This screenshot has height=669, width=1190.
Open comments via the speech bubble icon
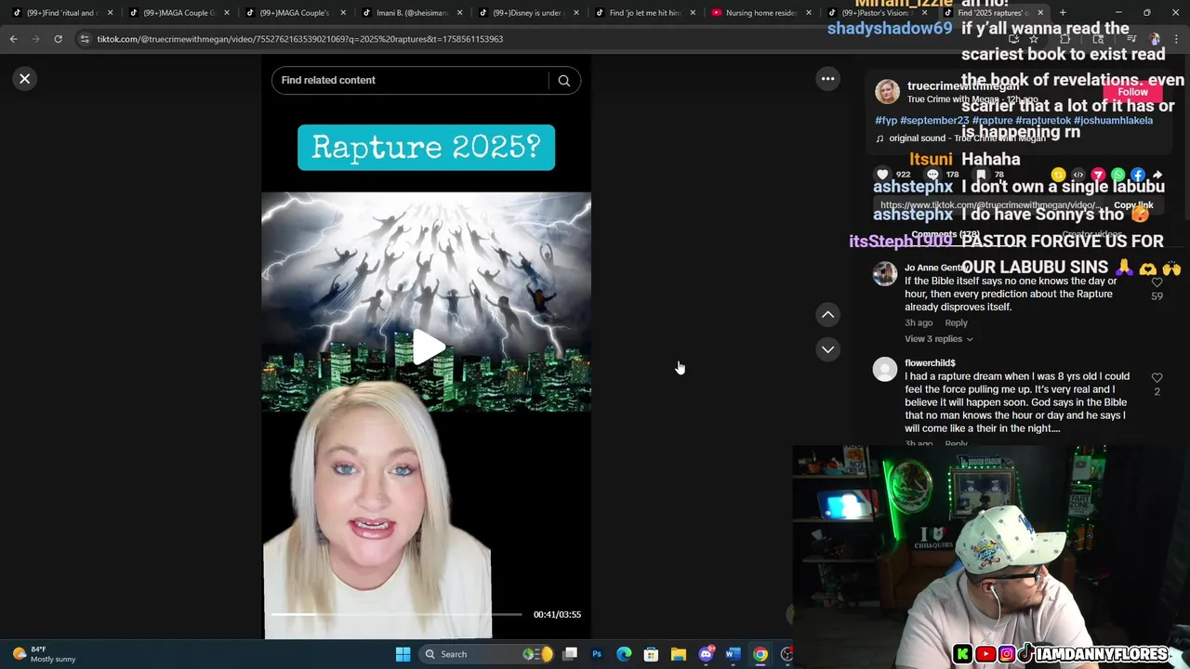pyautogui.click(x=932, y=175)
